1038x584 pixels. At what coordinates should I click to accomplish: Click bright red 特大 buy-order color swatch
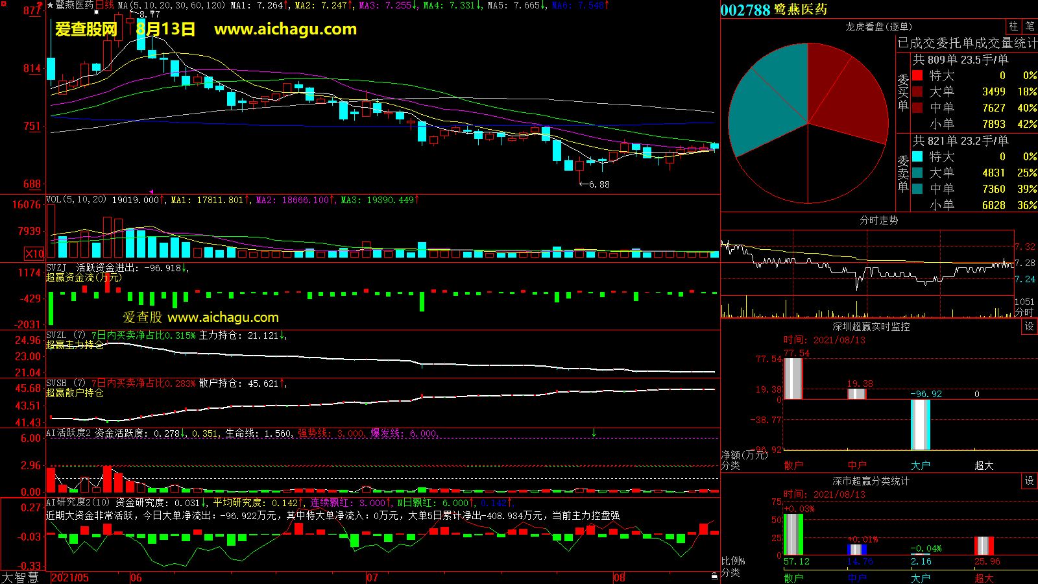(x=917, y=75)
